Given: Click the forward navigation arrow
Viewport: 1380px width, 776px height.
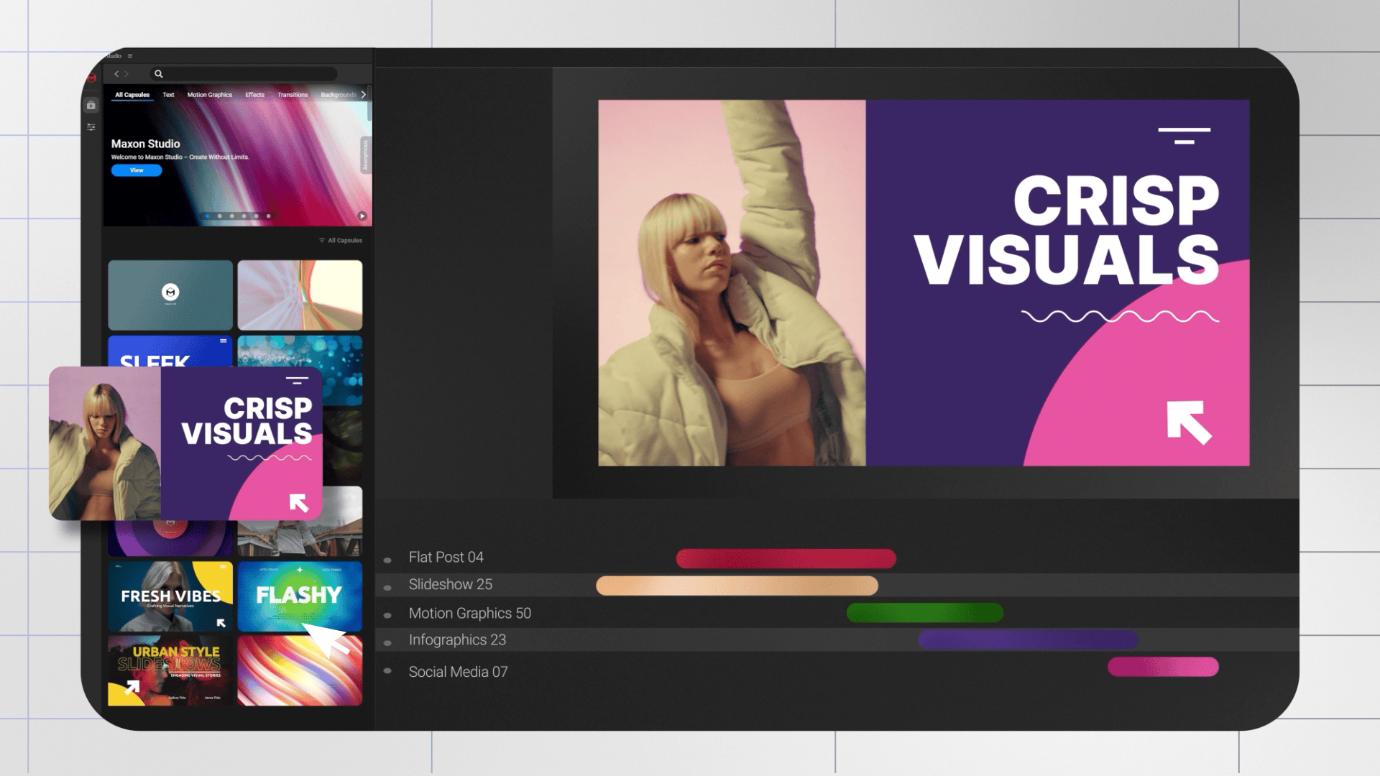Looking at the screenshot, I should 126,74.
